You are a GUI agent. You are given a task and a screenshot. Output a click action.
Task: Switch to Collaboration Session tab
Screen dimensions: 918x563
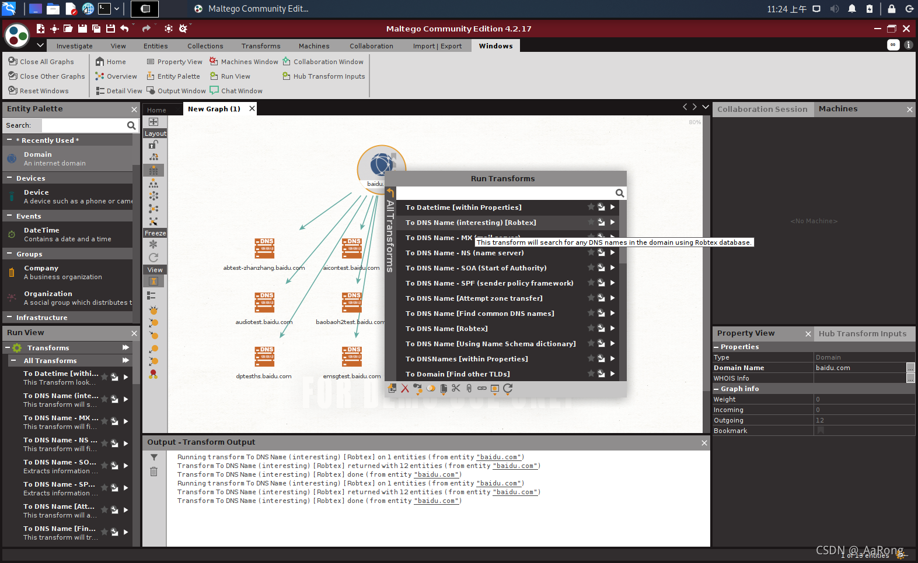762,109
